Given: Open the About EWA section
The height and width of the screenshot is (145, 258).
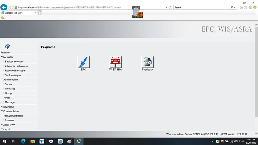Looking at the screenshot, I should [9, 125].
